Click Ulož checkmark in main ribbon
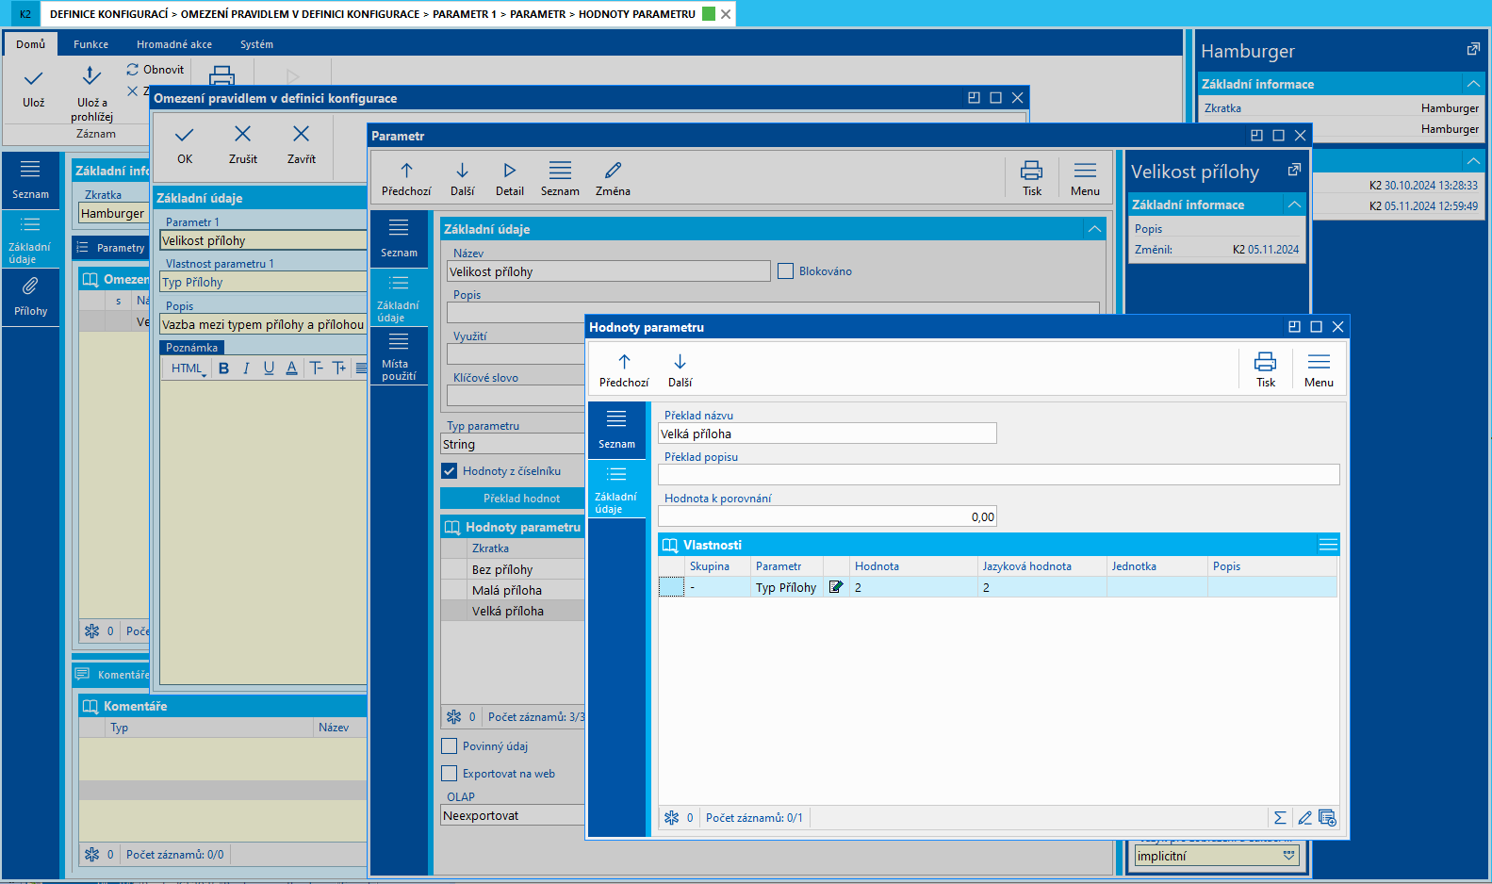1492x884 pixels. click(34, 89)
